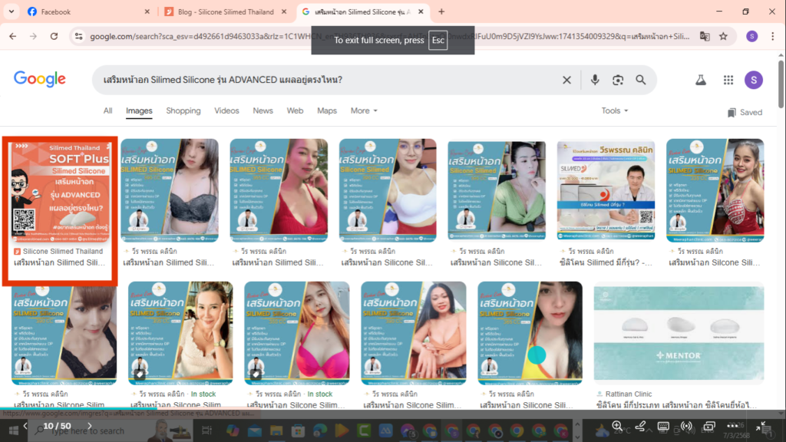Open Search Labs flask icon

[x=701, y=80]
